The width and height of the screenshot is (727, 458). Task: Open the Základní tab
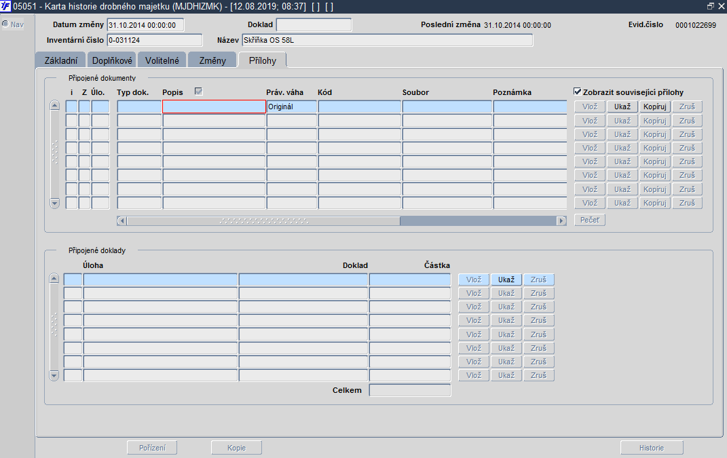pos(60,60)
